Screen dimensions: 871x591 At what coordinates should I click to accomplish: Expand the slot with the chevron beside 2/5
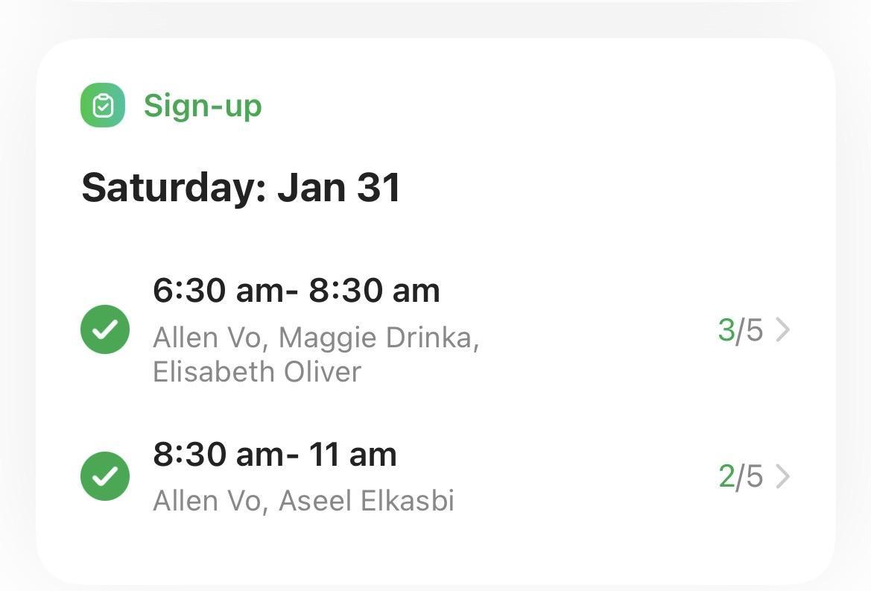pos(782,476)
